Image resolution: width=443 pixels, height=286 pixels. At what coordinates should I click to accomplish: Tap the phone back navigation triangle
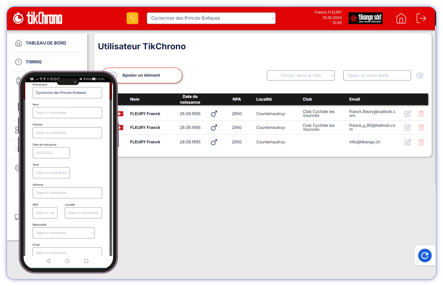[48, 261]
